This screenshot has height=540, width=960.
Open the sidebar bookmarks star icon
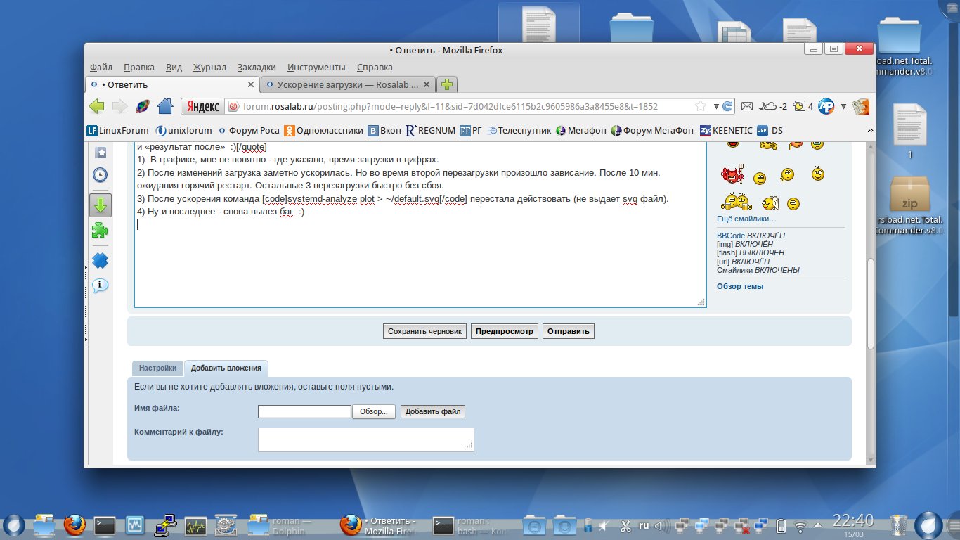[100, 152]
